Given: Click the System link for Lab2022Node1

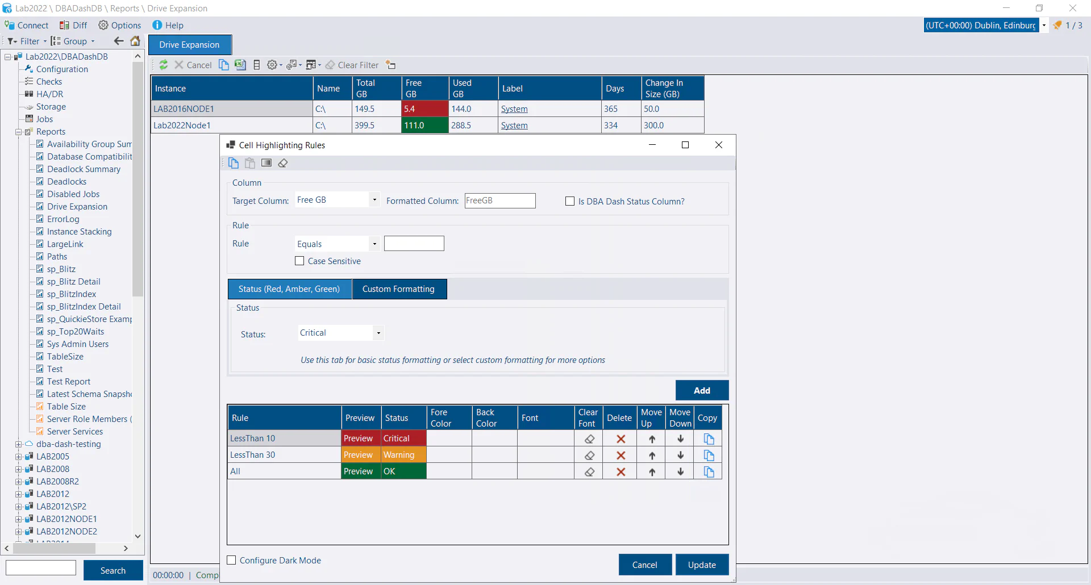Looking at the screenshot, I should [x=514, y=126].
